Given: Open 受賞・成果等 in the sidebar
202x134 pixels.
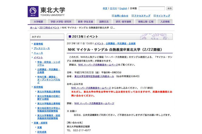Looking at the screenshot, I should pos(41,123).
